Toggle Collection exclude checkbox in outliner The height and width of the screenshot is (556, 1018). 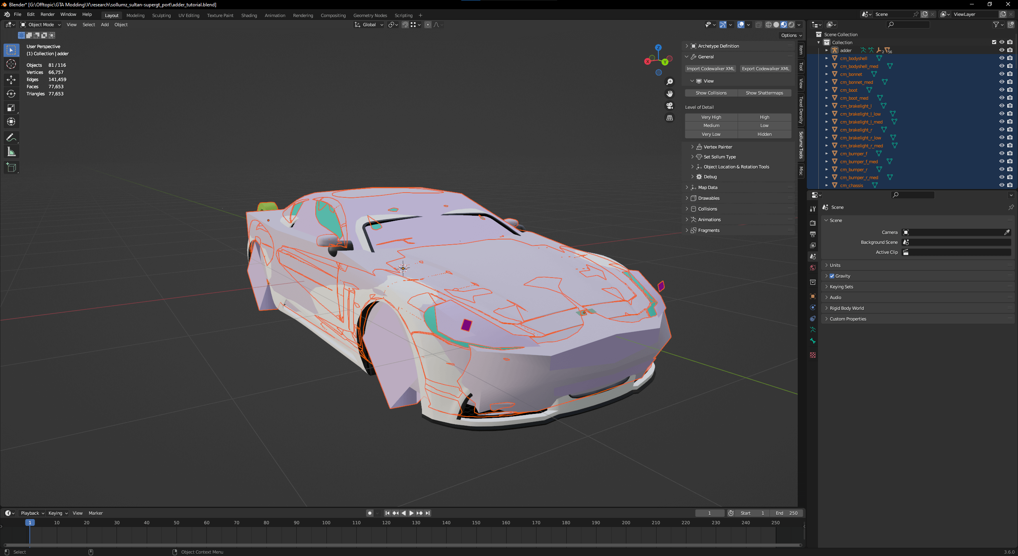coord(994,42)
